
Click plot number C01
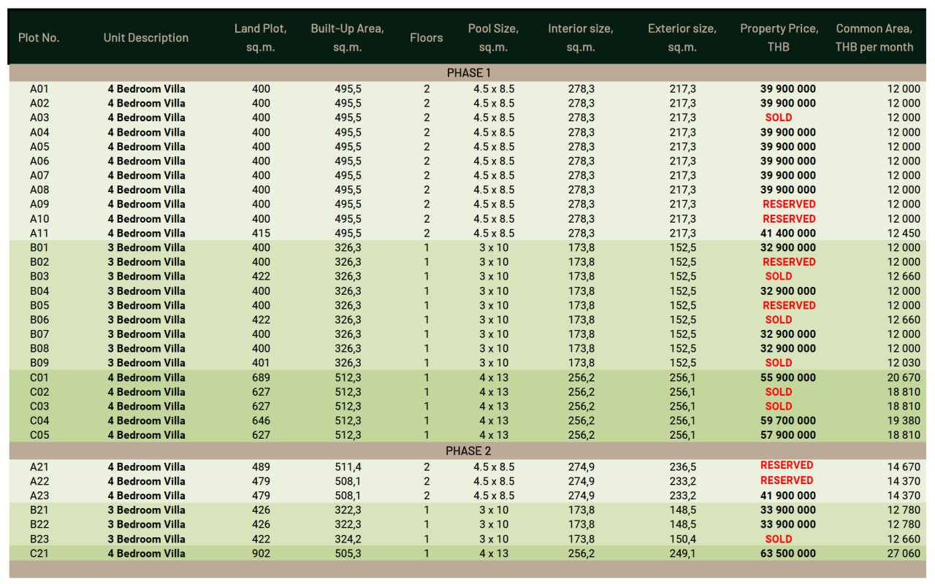click(x=39, y=377)
